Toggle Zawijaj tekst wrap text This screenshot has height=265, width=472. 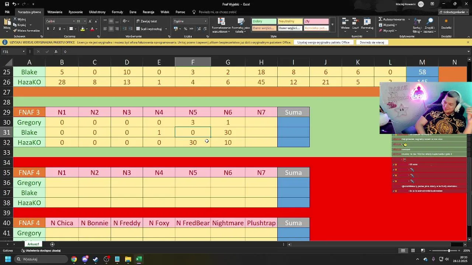click(x=146, y=21)
